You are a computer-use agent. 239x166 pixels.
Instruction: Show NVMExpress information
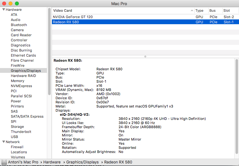21,86
